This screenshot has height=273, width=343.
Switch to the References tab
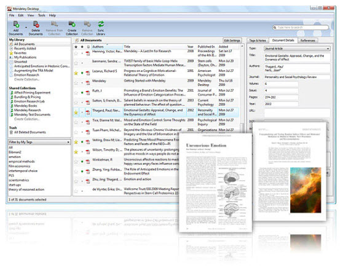pos(308,41)
